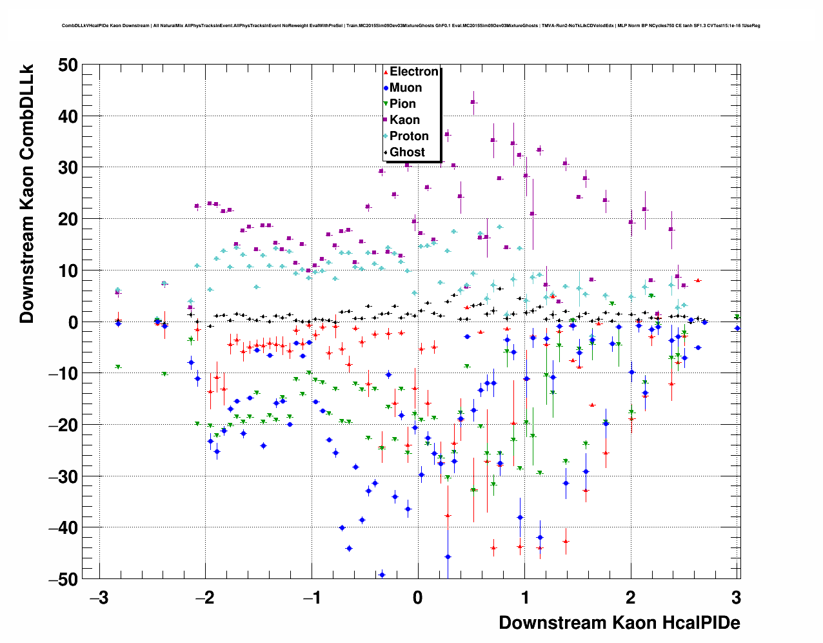Click the x-axis title "Downstream Kaon HcalPIDe"
The width and height of the screenshot is (823, 643).
click(619, 622)
